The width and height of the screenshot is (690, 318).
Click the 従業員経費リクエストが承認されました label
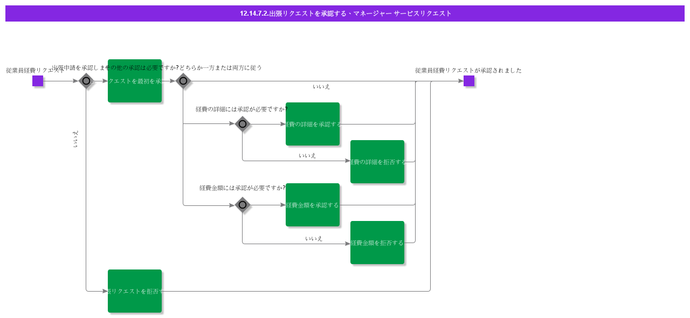pos(468,70)
